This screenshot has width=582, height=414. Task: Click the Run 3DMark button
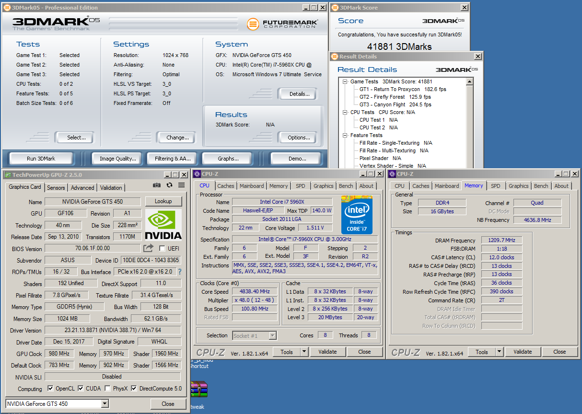[x=41, y=159]
